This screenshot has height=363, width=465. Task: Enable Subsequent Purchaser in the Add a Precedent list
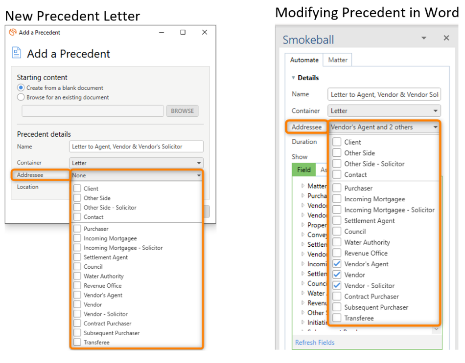77,333
